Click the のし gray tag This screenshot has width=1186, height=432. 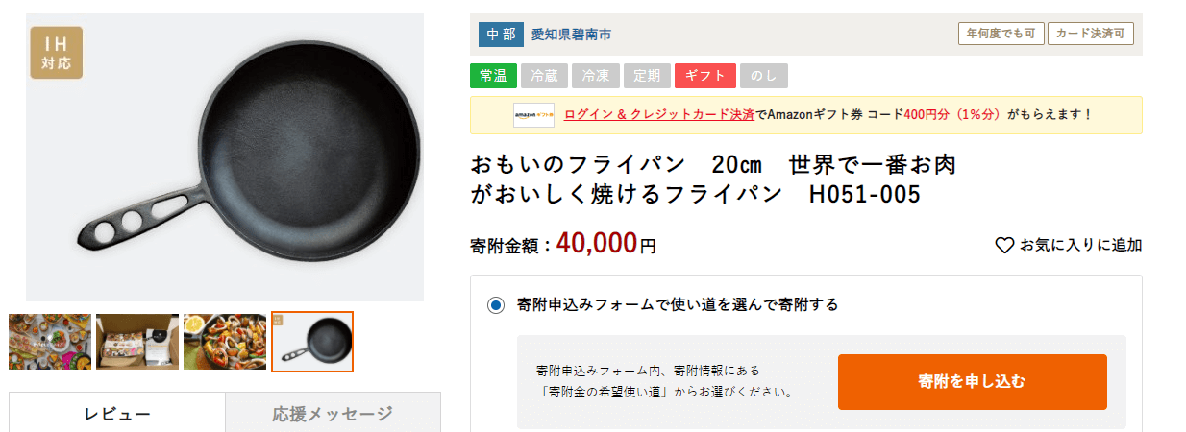764,76
